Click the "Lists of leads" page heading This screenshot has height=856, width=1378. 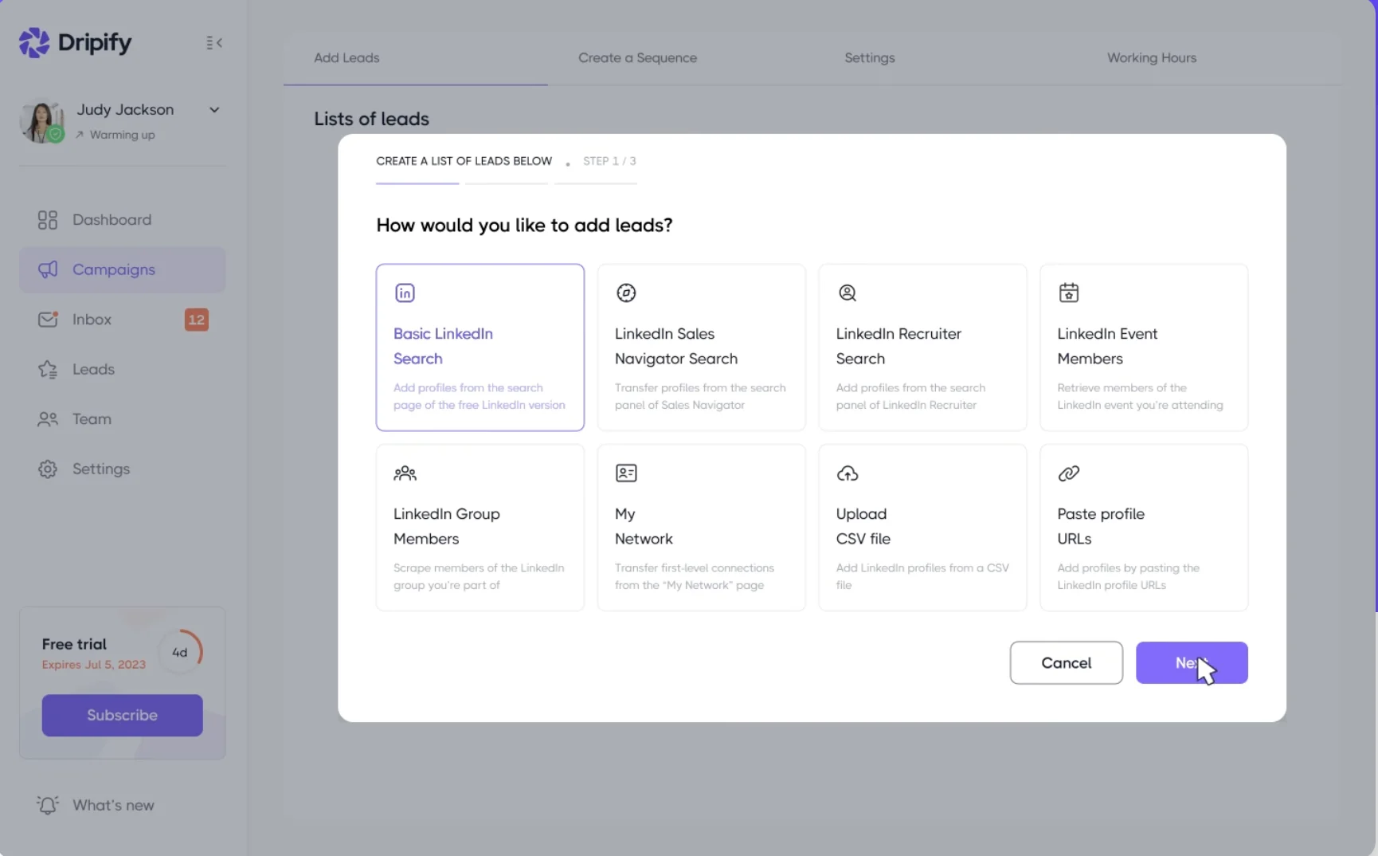pyautogui.click(x=371, y=119)
